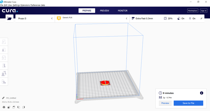210x111 pixels.
Task: Click the Sign in button
Action: tap(204, 11)
